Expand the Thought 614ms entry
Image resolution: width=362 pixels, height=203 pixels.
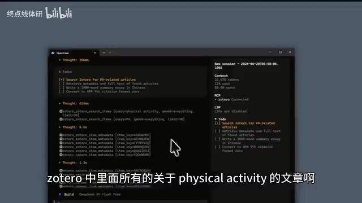click(74, 103)
